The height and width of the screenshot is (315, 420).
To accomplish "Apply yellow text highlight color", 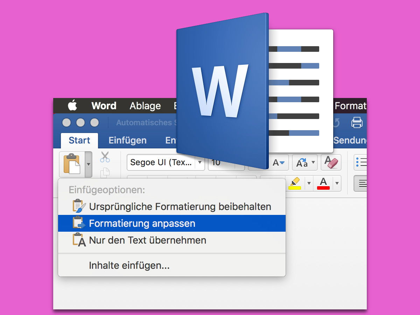I will click(295, 183).
